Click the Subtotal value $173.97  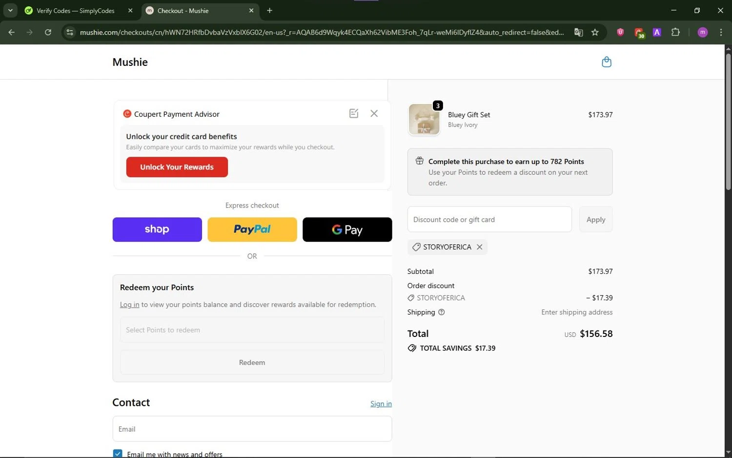click(x=600, y=271)
